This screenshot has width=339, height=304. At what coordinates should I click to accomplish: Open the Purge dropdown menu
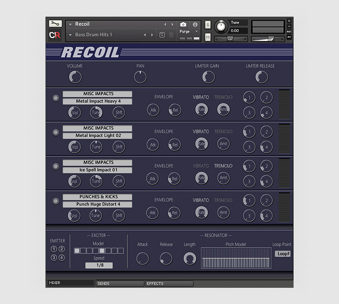click(189, 32)
